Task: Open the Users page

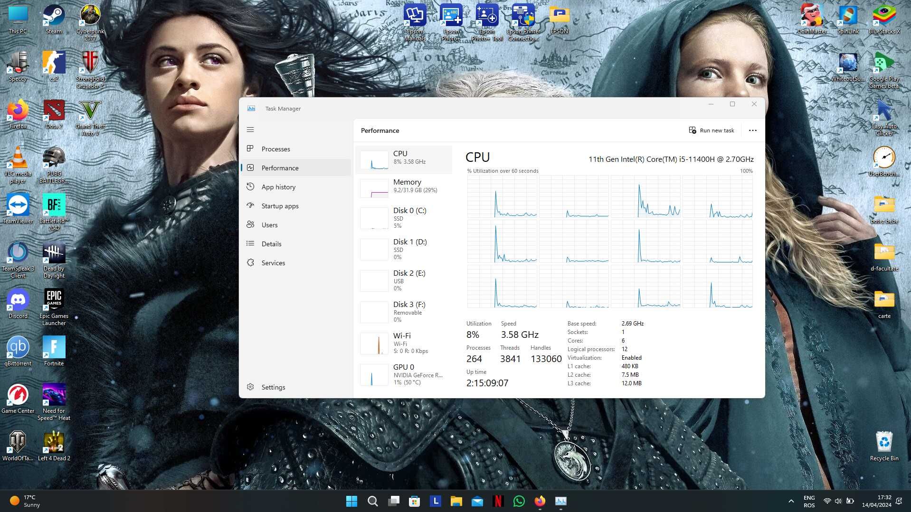Action: [296, 225]
